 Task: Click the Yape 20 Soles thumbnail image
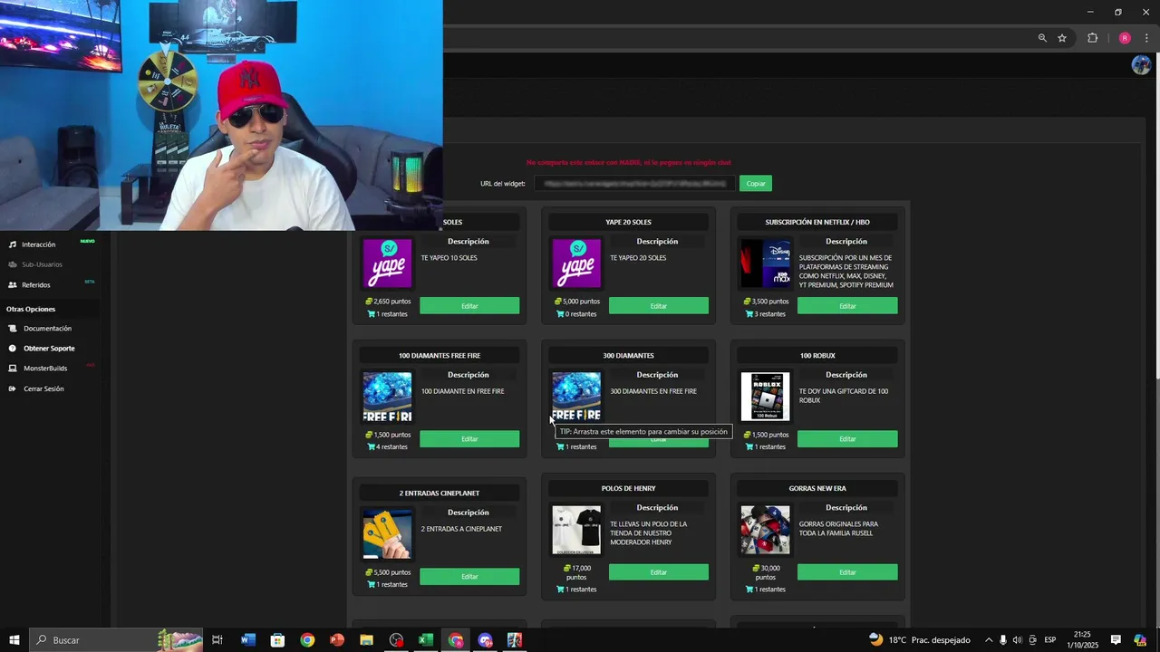[x=576, y=264]
